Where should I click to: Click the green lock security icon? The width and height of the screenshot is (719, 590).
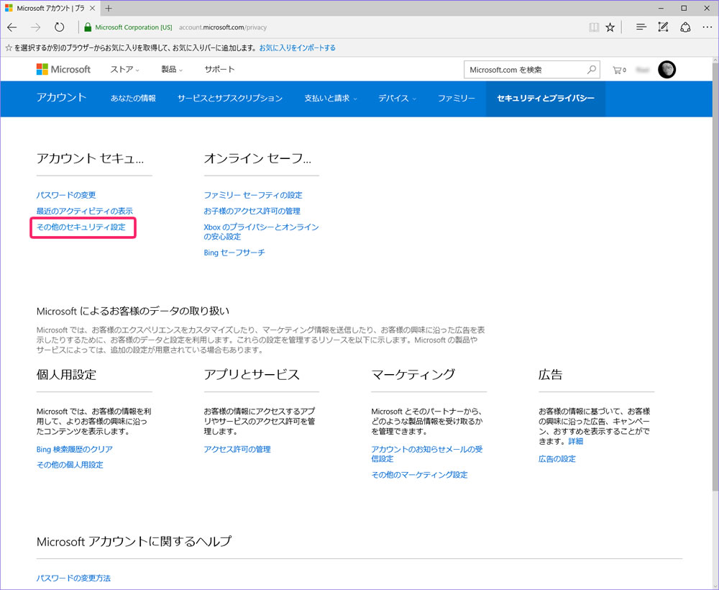pos(88,27)
